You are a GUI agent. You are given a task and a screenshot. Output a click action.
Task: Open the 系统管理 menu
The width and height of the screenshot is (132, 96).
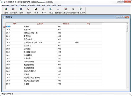pos(31,6)
